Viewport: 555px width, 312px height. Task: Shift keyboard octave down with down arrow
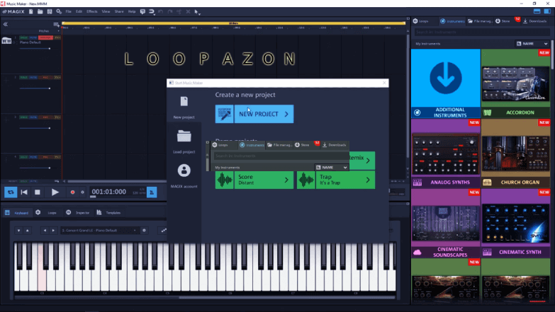tap(18, 231)
